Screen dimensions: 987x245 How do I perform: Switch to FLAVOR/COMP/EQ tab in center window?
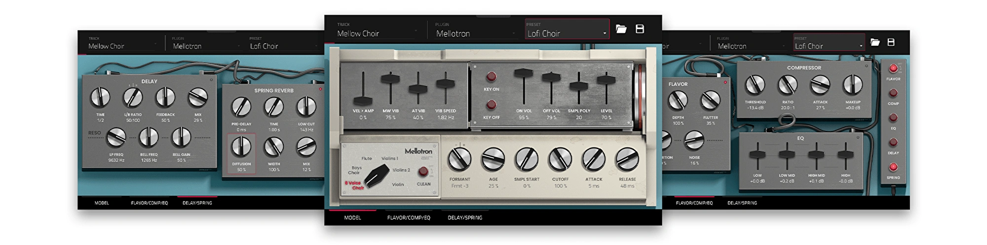[409, 217]
